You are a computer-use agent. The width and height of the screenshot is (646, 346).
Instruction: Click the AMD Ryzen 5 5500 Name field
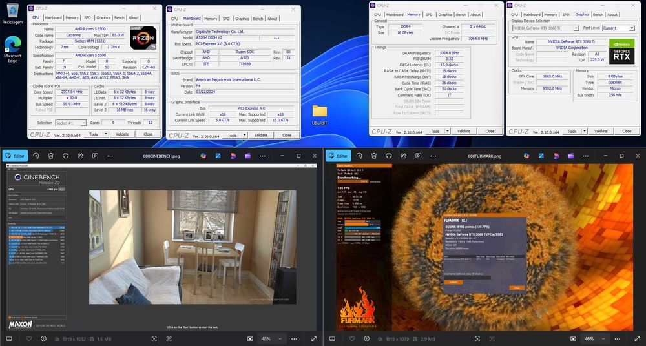[90, 29]
